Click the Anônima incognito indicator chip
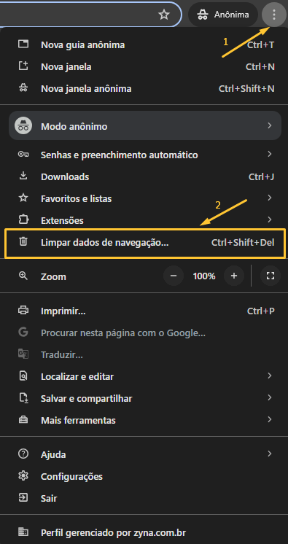 [x=223, y=15]
